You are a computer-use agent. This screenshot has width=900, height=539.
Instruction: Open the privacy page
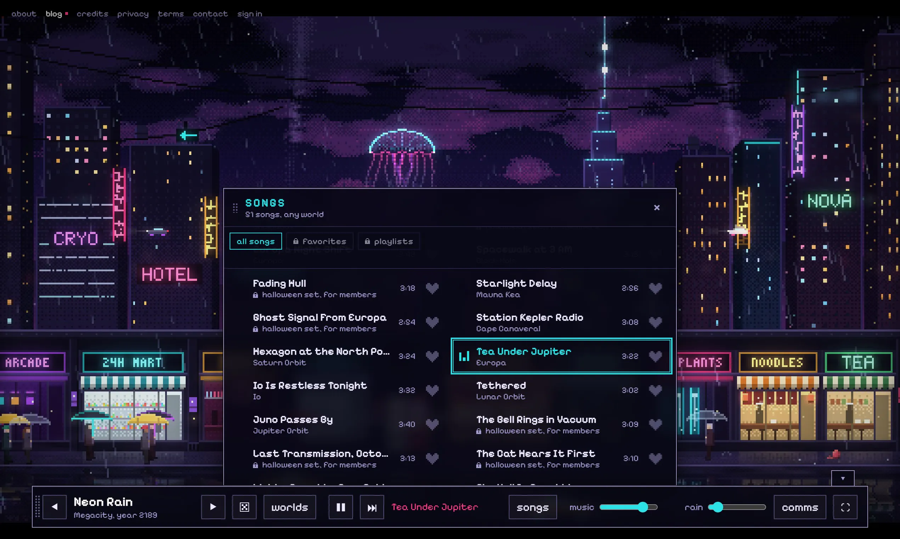coord(133,14)
